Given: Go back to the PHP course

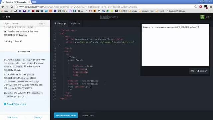Looking at the screenshot, I should pos(6,17).
